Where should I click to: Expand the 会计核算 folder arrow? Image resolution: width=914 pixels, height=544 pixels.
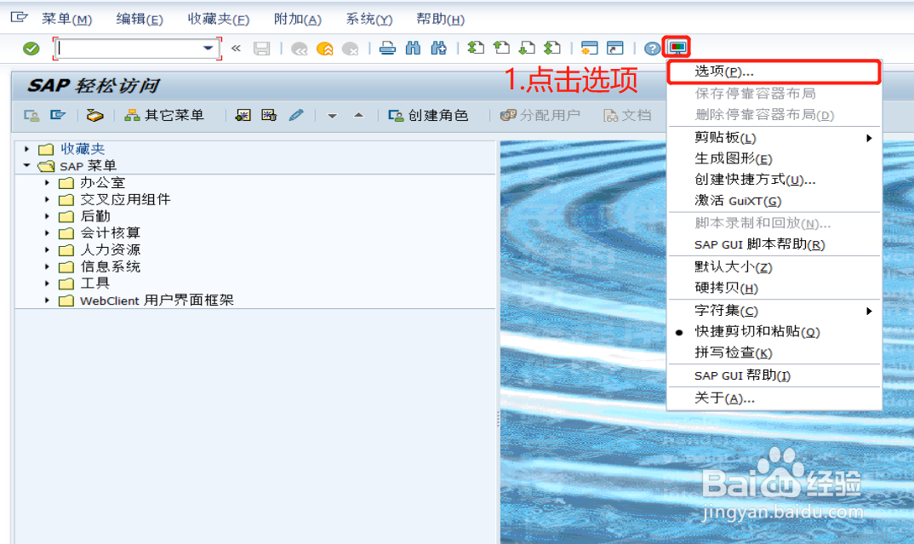tap(47, 232)
